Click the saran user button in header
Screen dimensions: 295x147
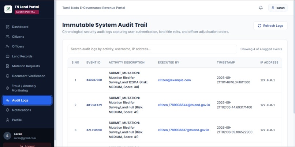(278, 8)
